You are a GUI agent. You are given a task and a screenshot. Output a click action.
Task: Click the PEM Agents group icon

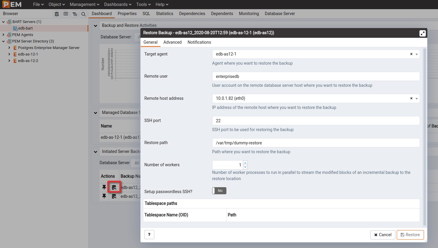[x=9, y=35]
